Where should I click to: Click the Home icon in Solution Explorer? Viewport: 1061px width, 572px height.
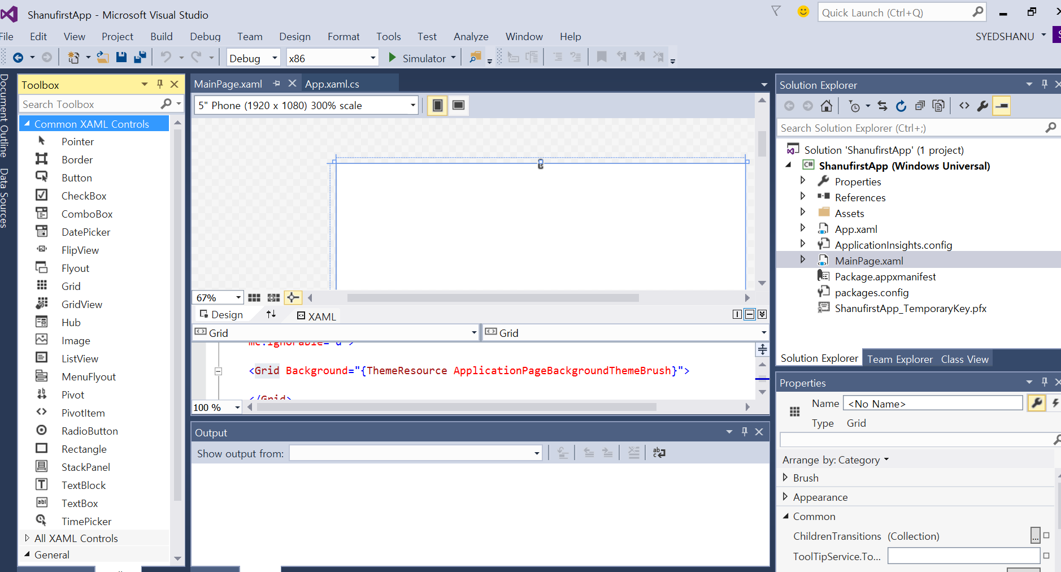point(827,106)
